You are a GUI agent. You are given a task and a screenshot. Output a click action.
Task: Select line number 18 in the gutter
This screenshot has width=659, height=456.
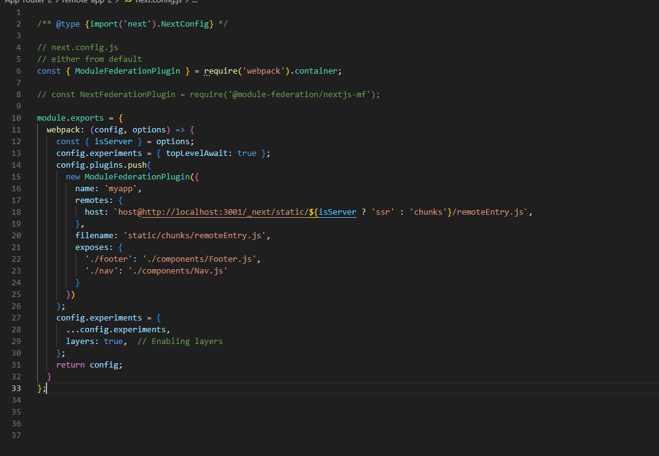[16, 212]
